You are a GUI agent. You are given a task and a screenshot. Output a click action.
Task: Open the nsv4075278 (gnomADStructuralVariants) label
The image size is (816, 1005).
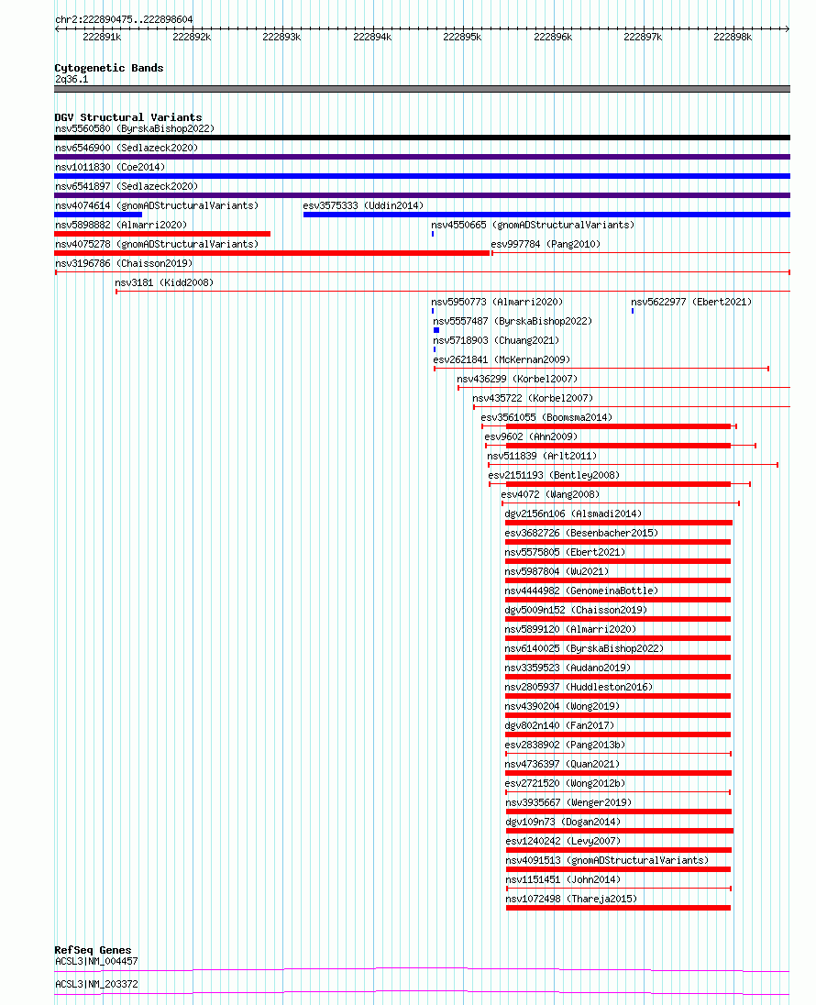pyautogui.click(x=157, y=244)
